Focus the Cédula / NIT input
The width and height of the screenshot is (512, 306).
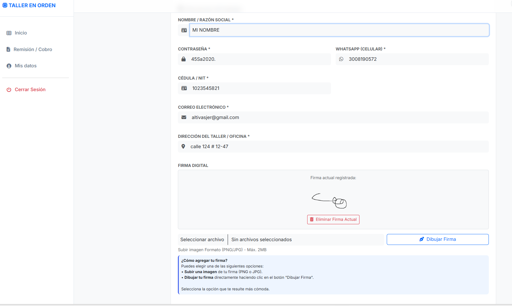(260, 88)
